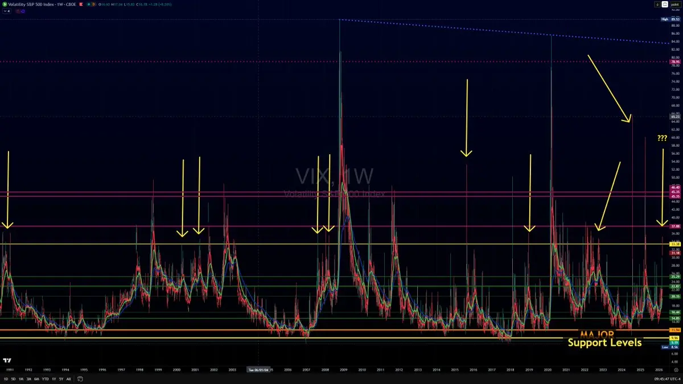This screenshot has height=384, width=683.
Task: Select the 5Y time range
Action: tap(61, 379)
